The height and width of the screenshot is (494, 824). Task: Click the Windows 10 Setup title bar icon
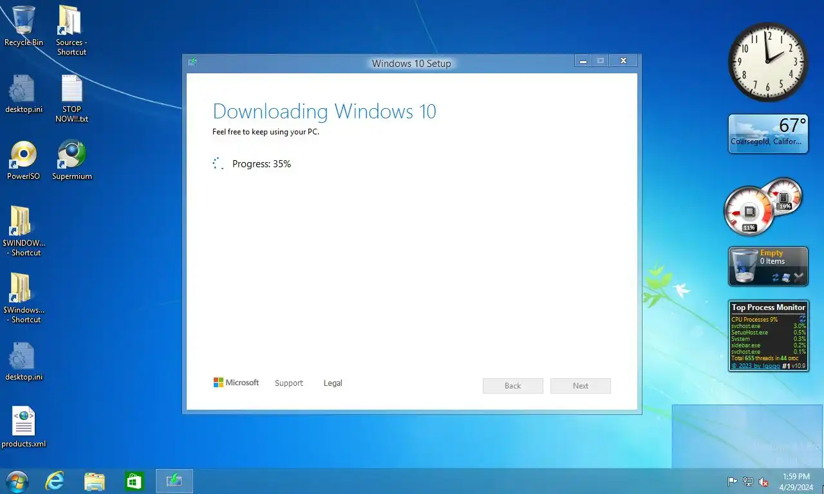point(192,62)
